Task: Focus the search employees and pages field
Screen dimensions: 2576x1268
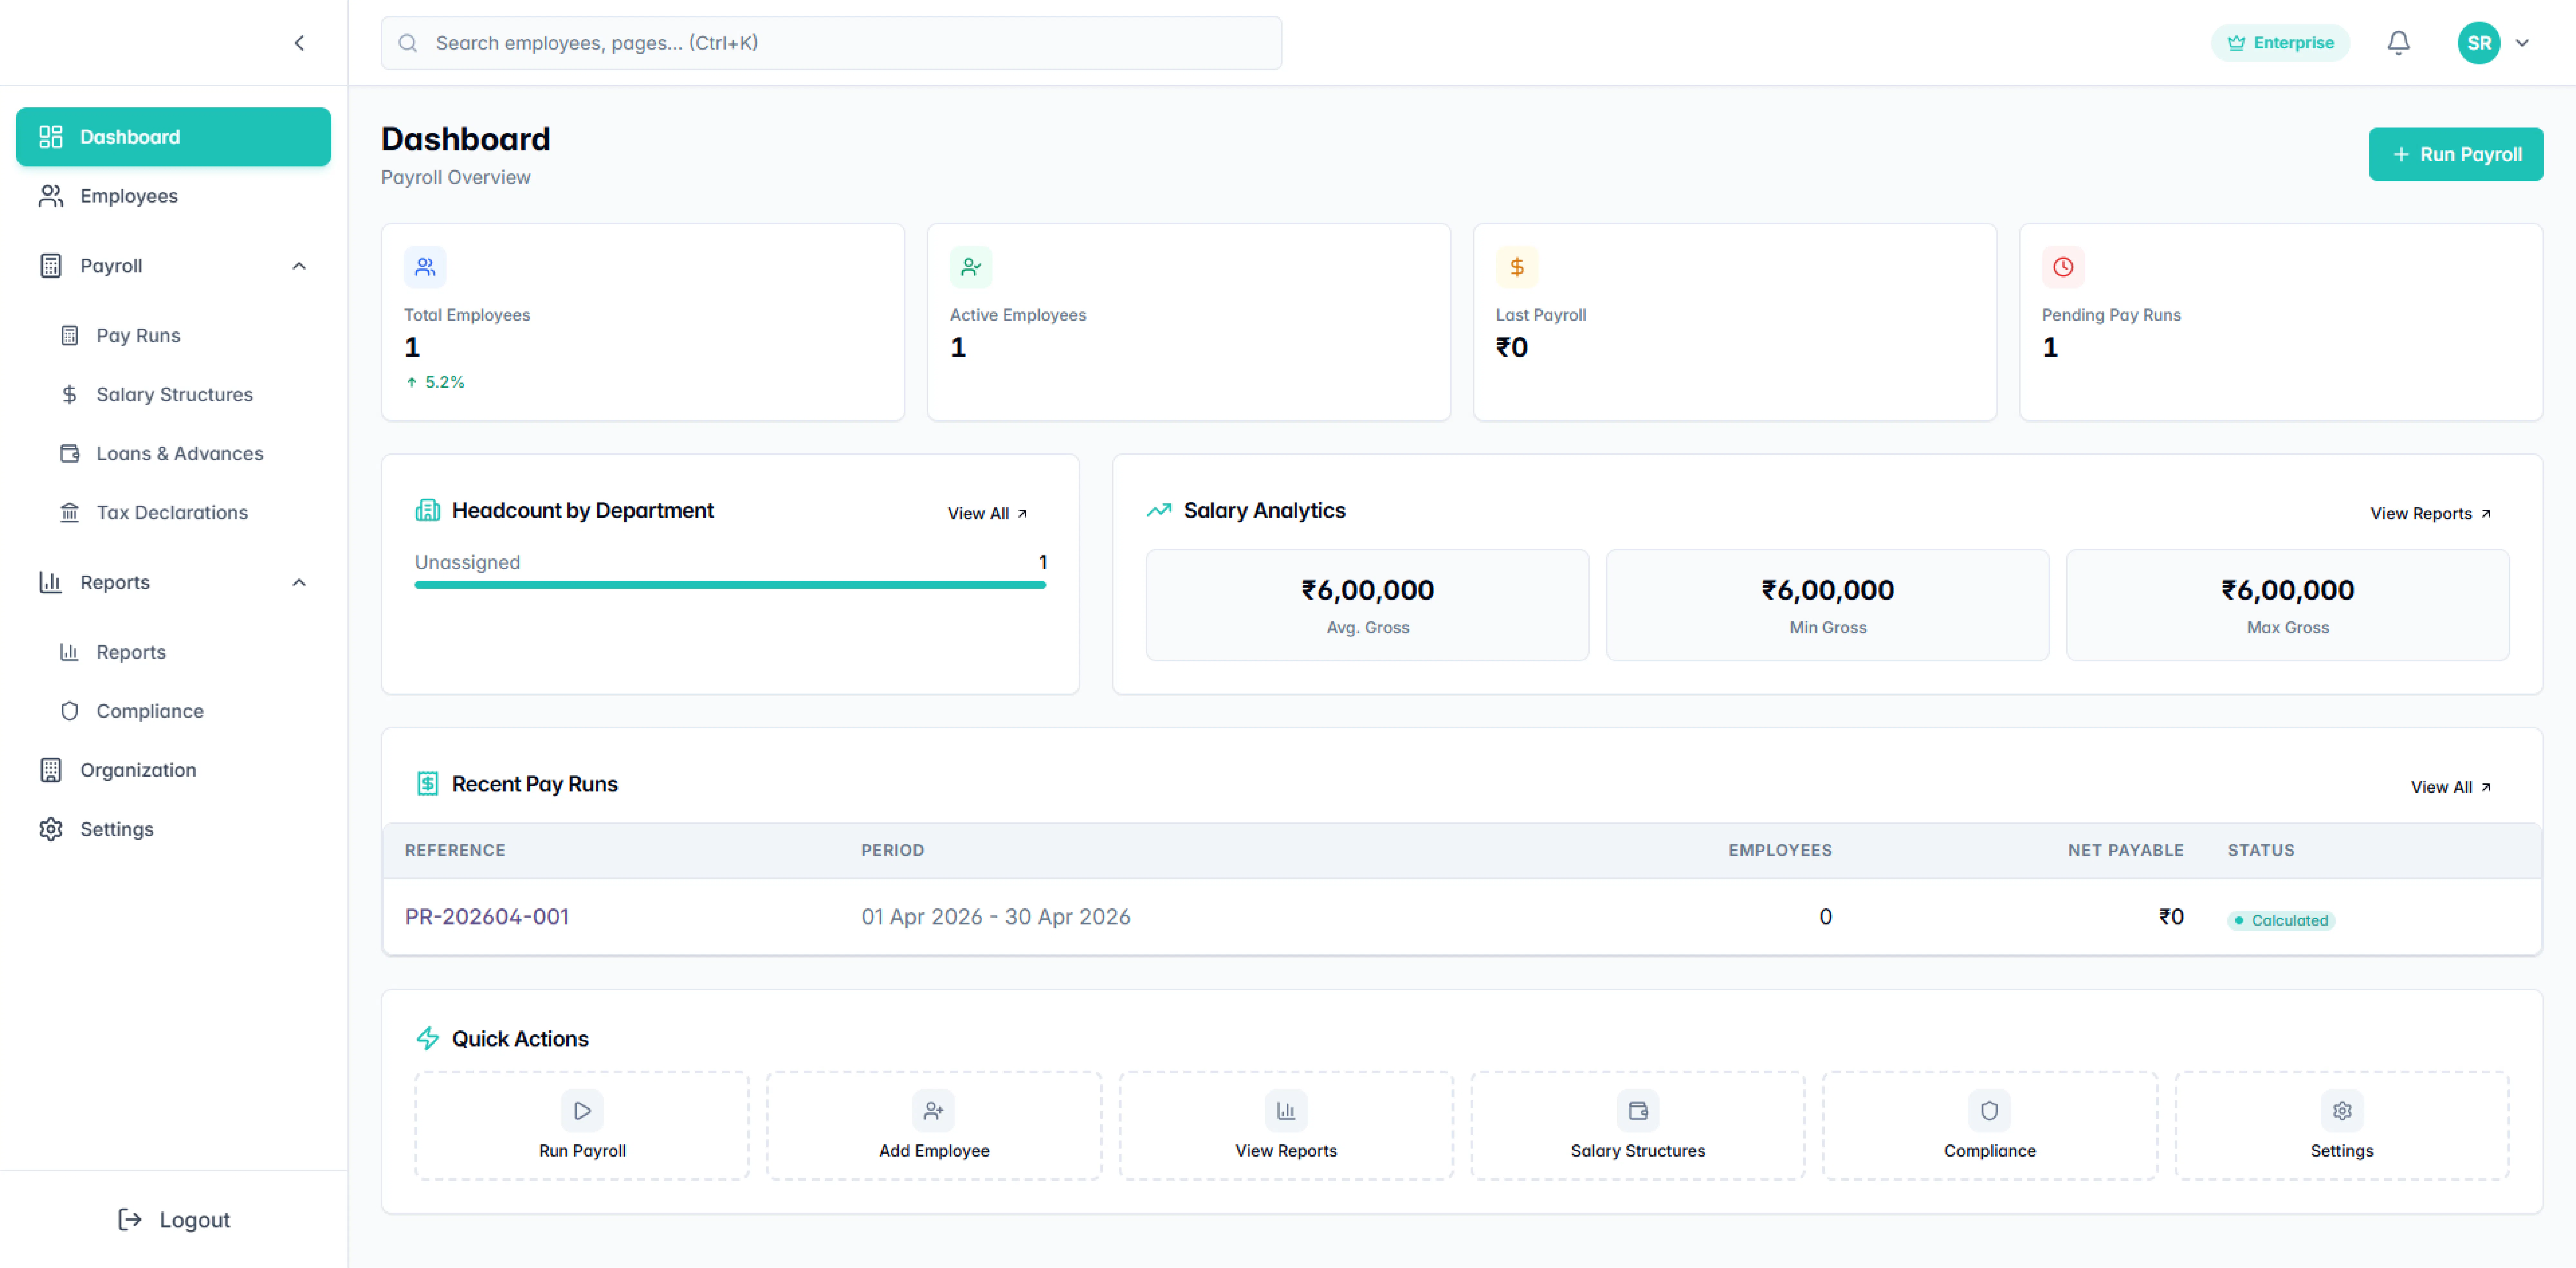Action: click(x=831, y=43)
